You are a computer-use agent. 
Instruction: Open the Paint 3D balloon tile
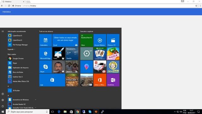click(x=86, y=67)
